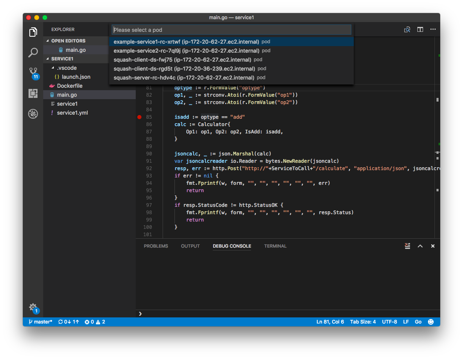Open the Explorer view in activity bar
The image size is (463, 359).
point(33,32)
